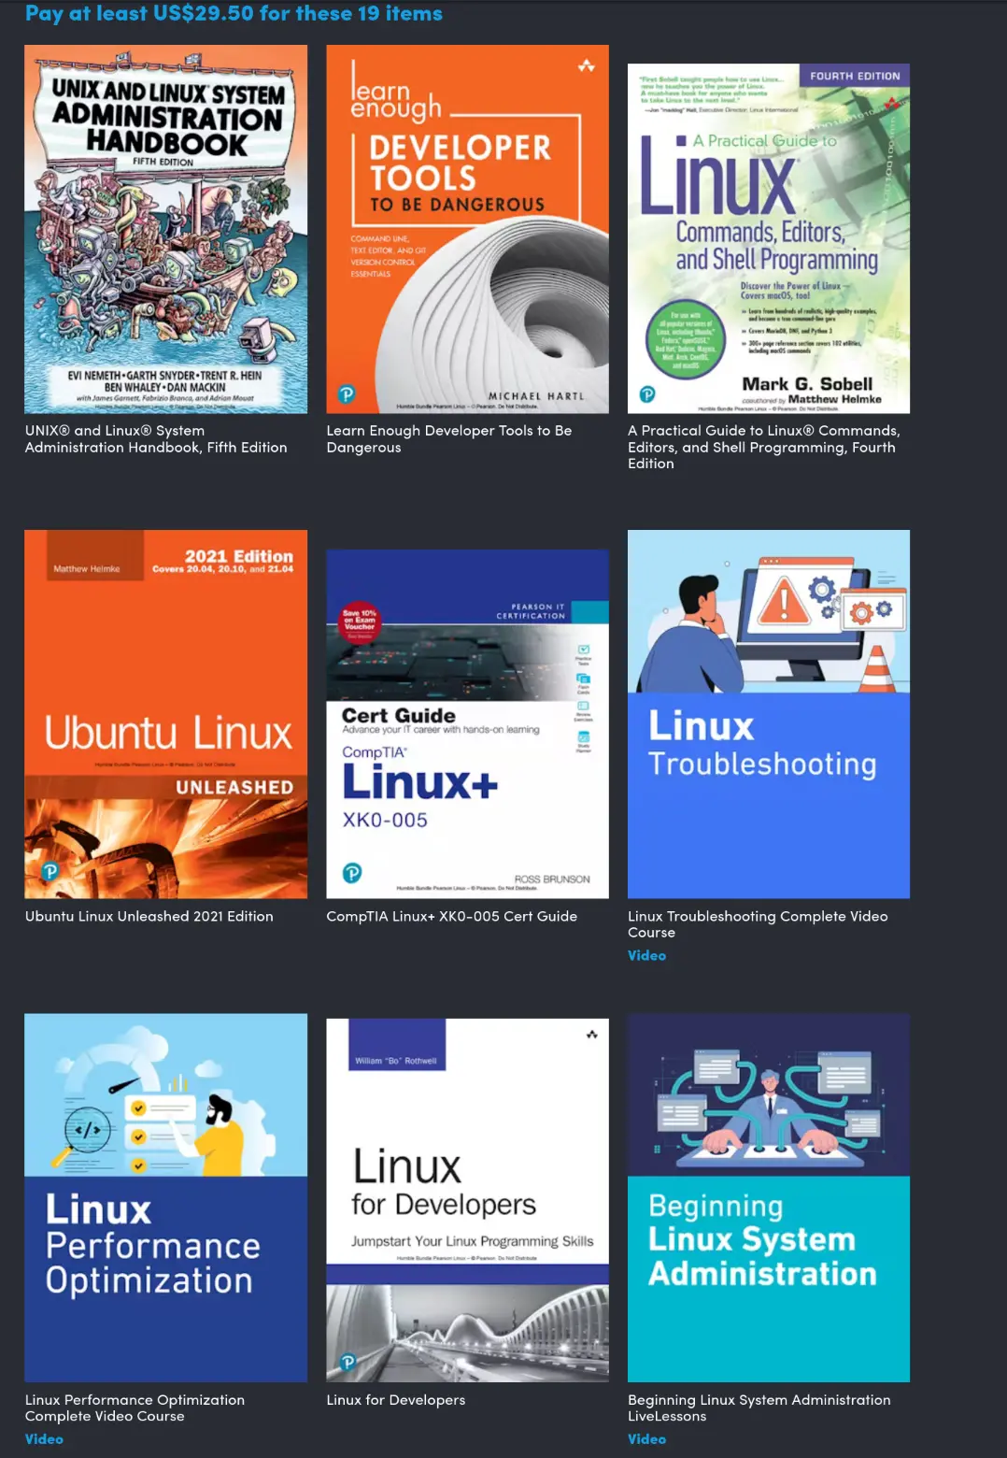Open the UNIX and Linux Handbook cover thumbnail
This screenshot has width=1007, height=1458.
[x=165, y=228]
